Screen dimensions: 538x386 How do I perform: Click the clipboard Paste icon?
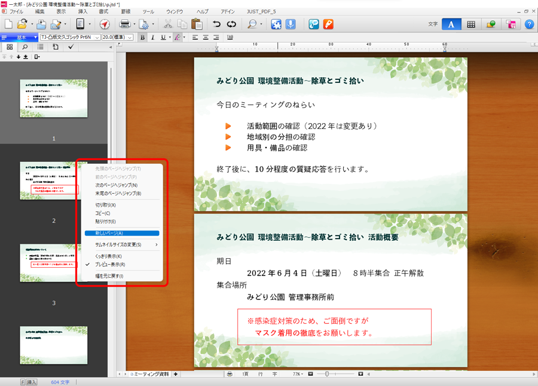click(x=197, y=24)
